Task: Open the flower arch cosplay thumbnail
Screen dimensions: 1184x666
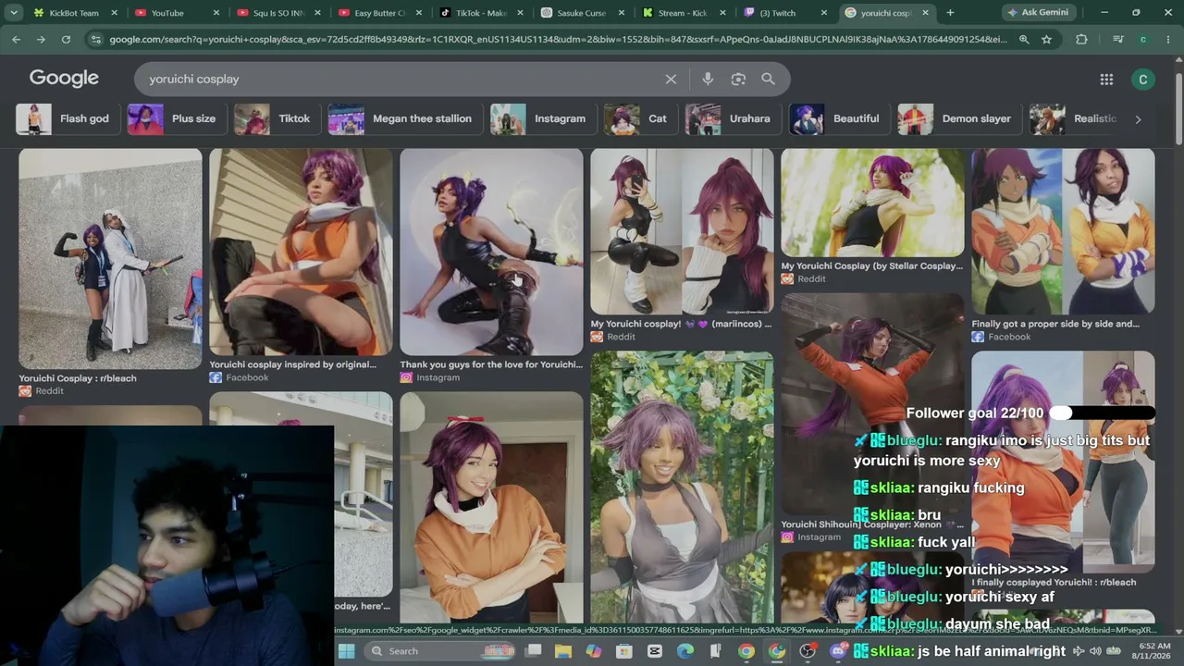Action: [682, 487]
